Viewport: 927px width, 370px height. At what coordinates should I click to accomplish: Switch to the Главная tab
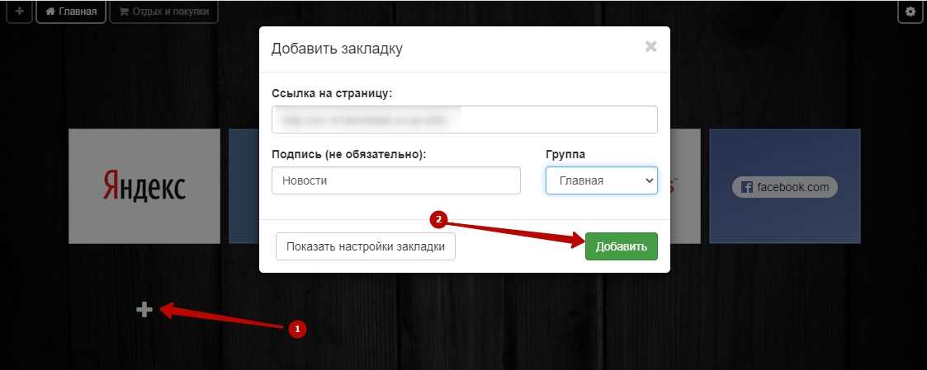(x=71, y=12)
